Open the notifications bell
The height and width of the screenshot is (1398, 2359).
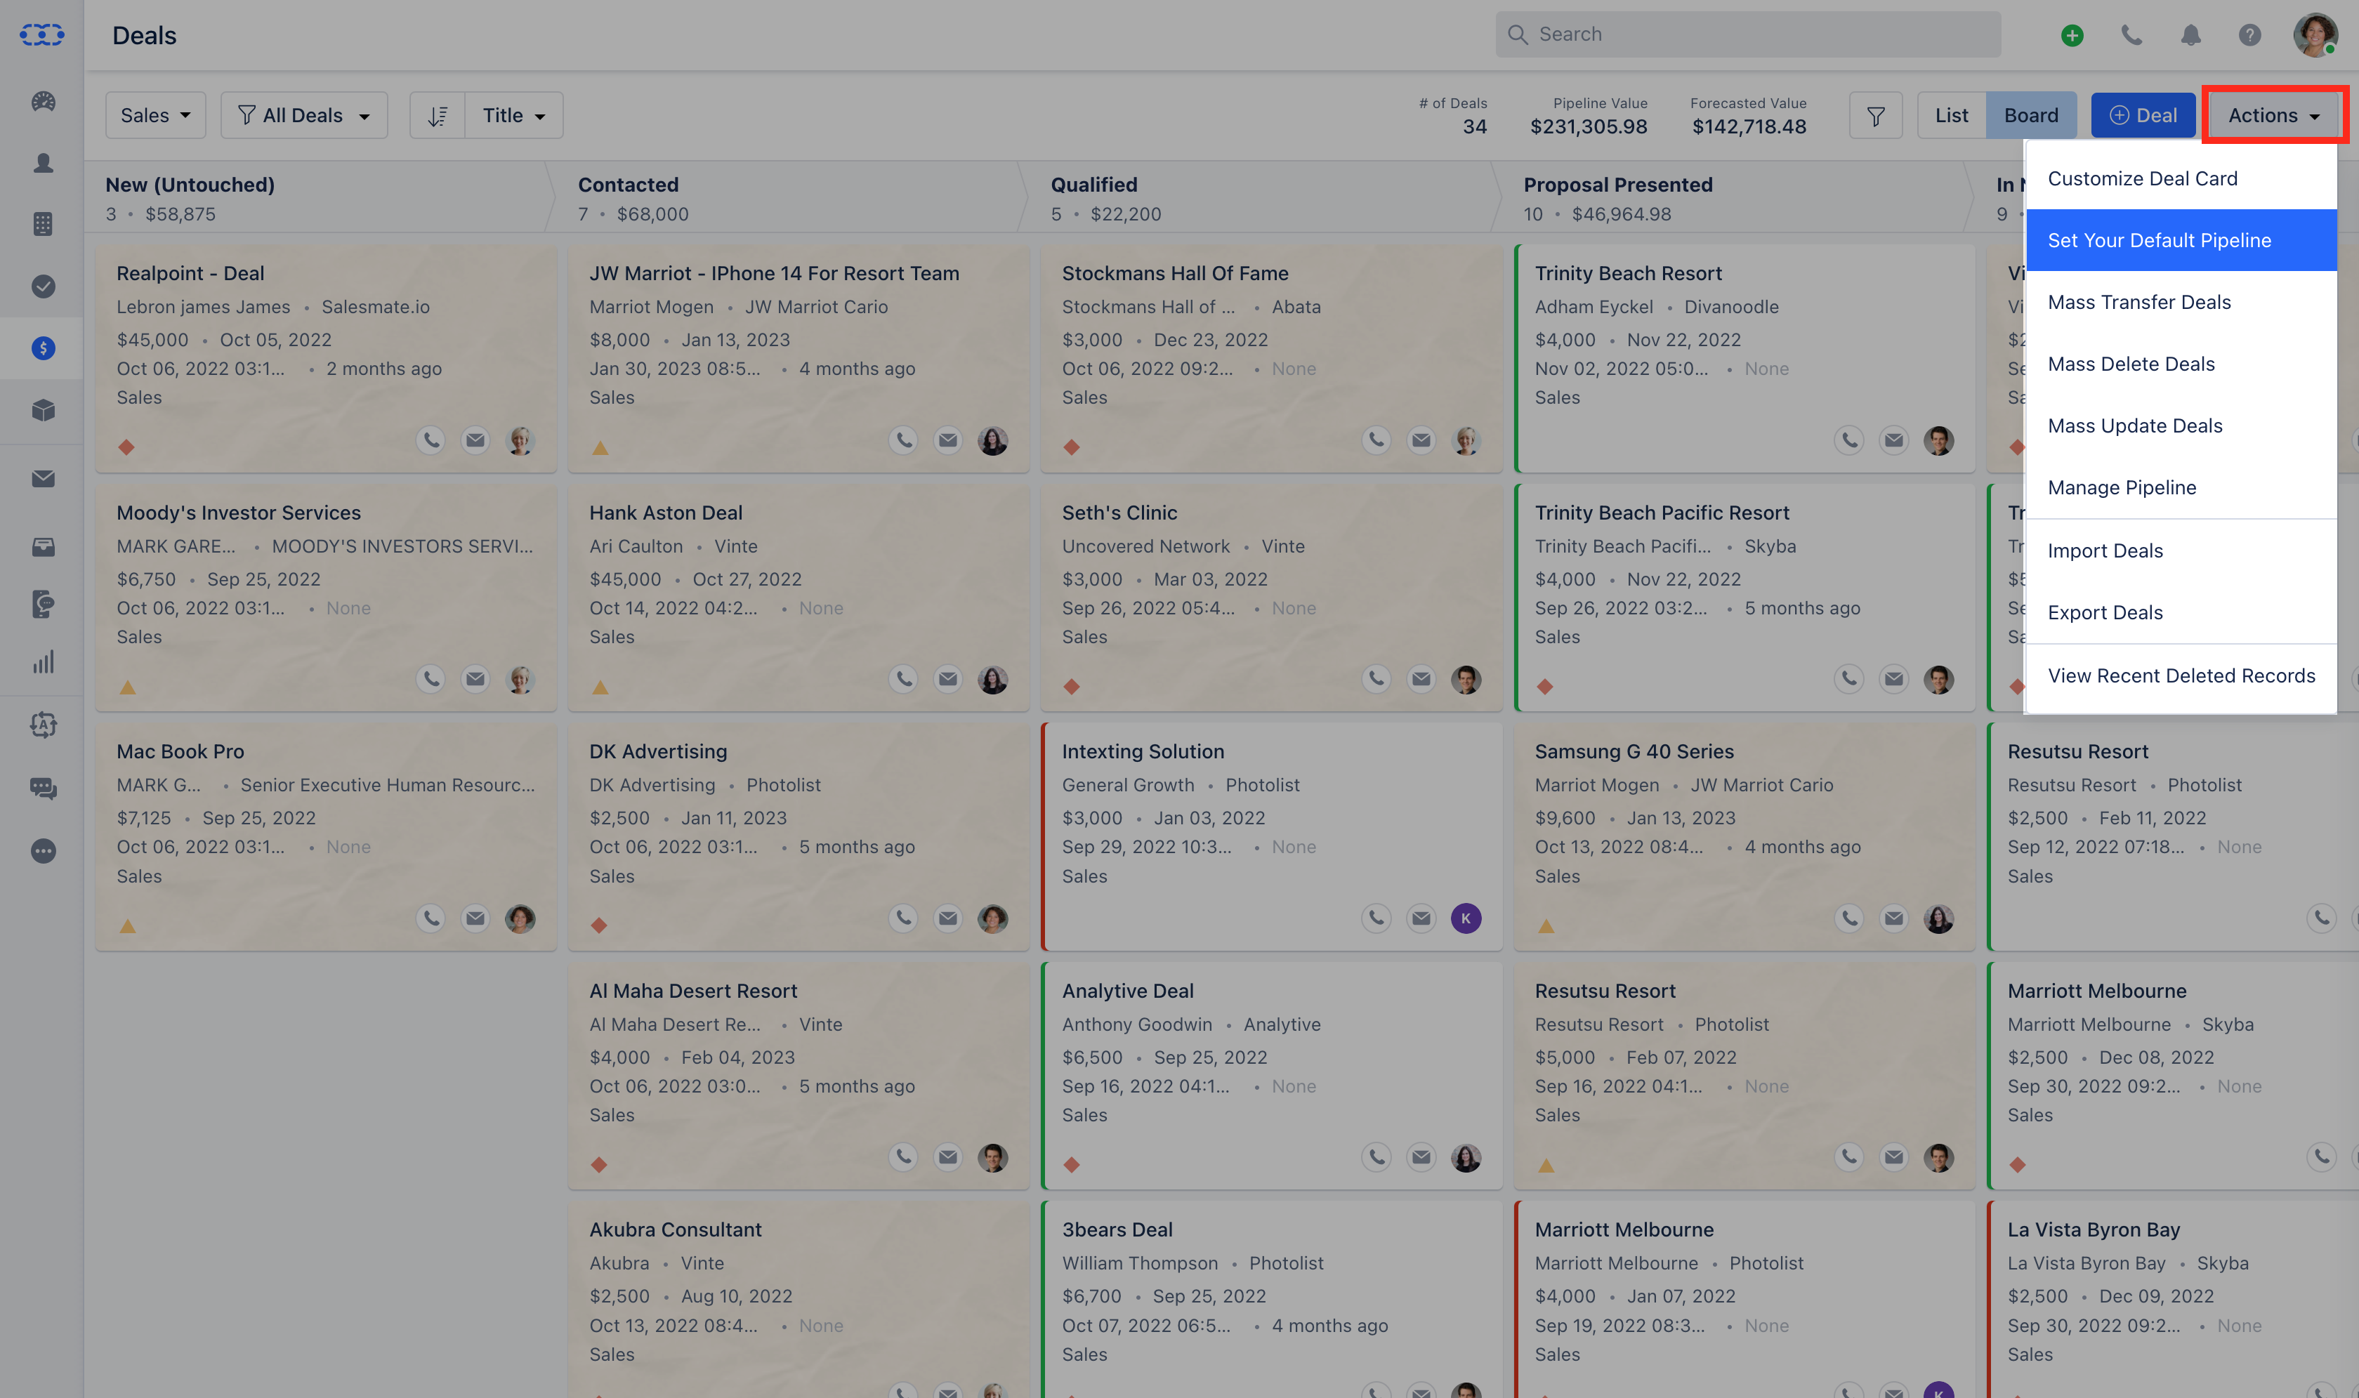click(x=2190, y=35)
